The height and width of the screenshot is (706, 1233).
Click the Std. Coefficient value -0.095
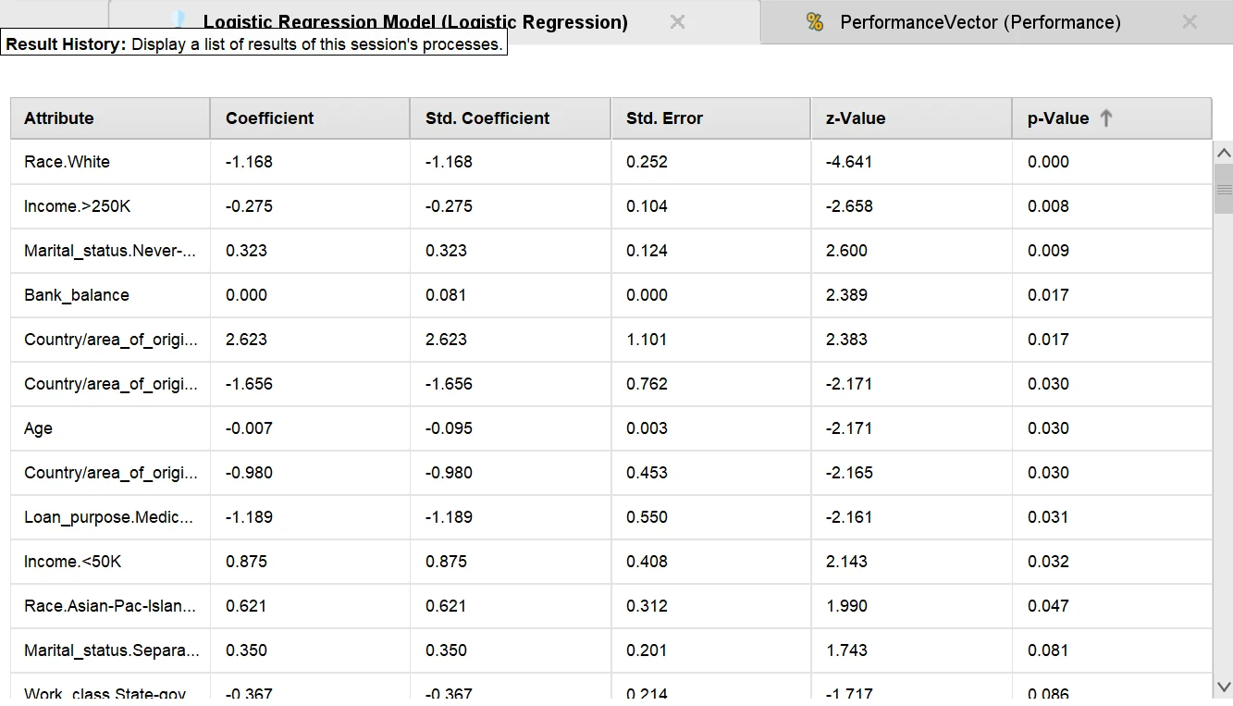[x=511, y=428]
